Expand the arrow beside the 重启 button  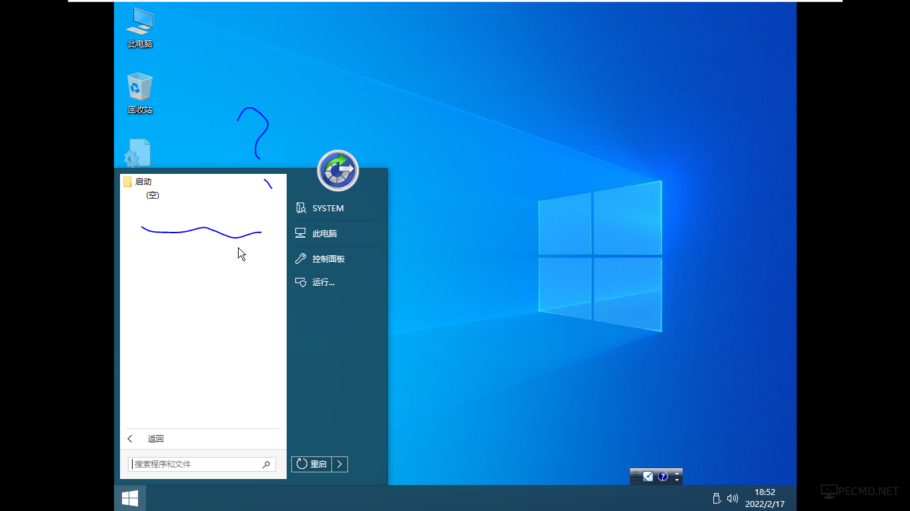point(340,464)
